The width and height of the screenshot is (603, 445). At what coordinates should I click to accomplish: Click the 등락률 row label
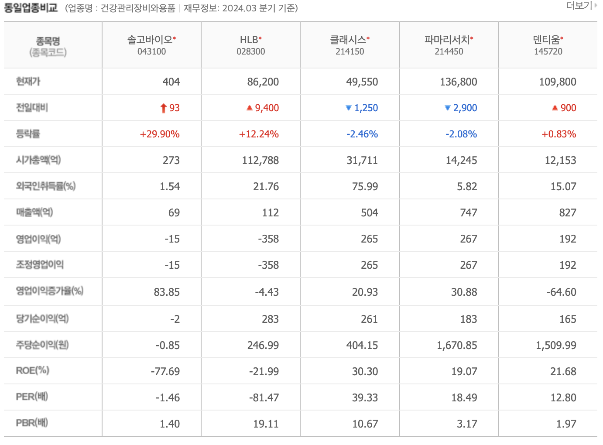point(28,134)
